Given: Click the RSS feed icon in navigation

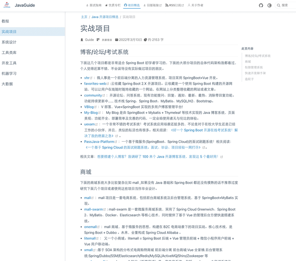Looking at the screenshot, I should coord(167,5).
